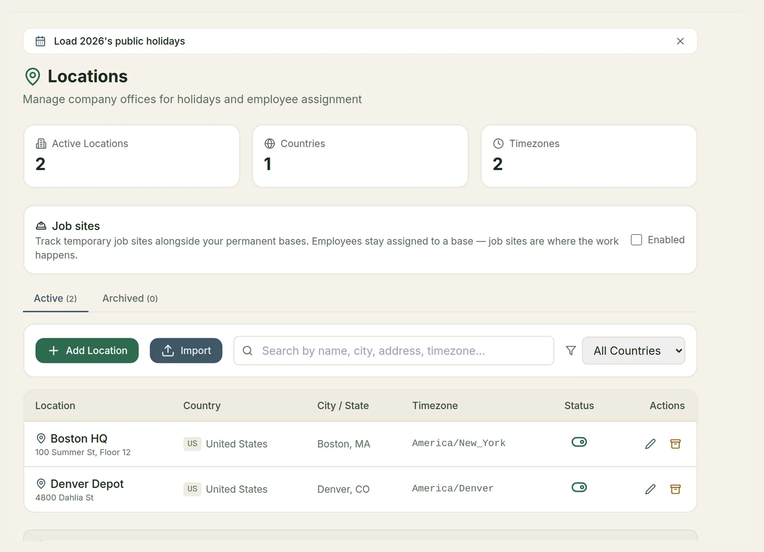Screen dimensions: 764x552
Task: Click the City / State column header
Action: (x=343, y=406)
